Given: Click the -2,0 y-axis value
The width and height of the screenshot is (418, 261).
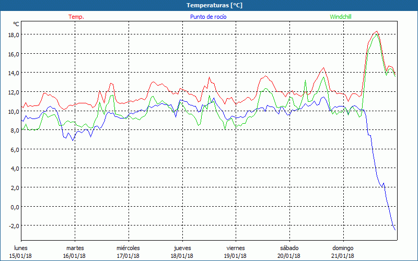Looking at the screenshot, I should click(13, 226).
